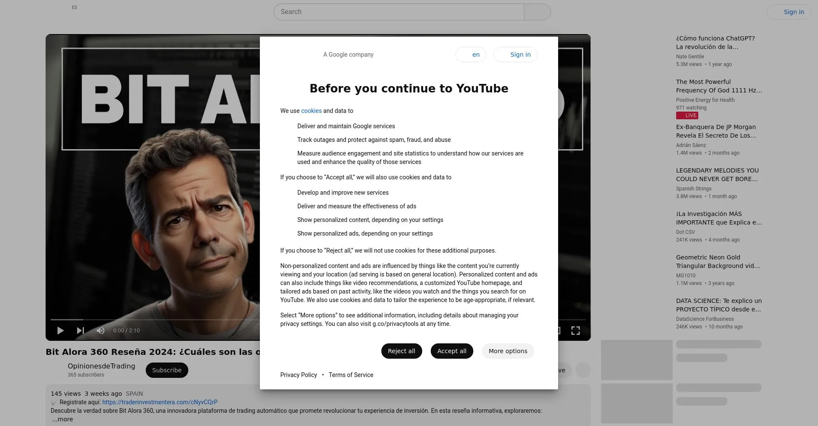The height and width of the screenshot is (426, 818).
Task: Click the '971 watching' text
Action: (691, 108)
